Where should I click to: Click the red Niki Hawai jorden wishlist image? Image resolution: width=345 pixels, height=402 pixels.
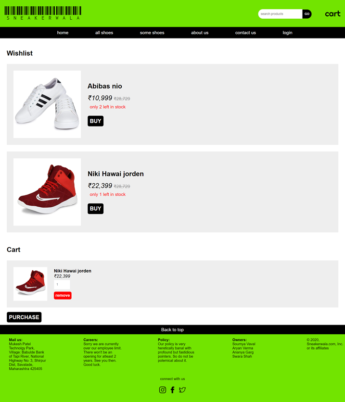(47, 192)
